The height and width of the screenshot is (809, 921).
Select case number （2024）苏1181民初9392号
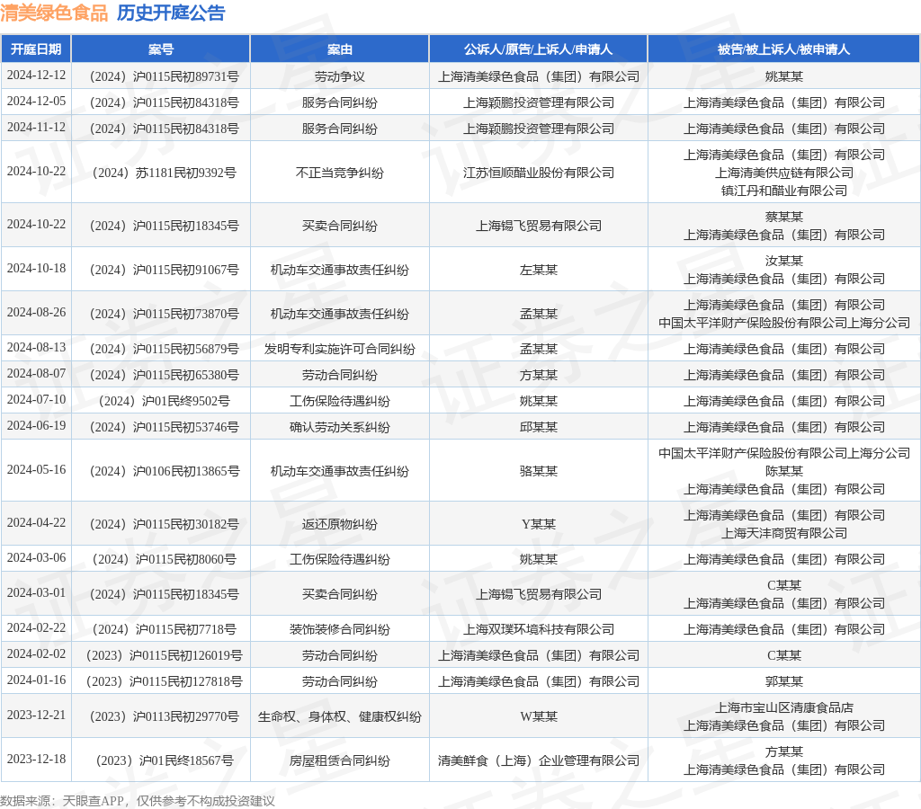(x=161, y=173)
